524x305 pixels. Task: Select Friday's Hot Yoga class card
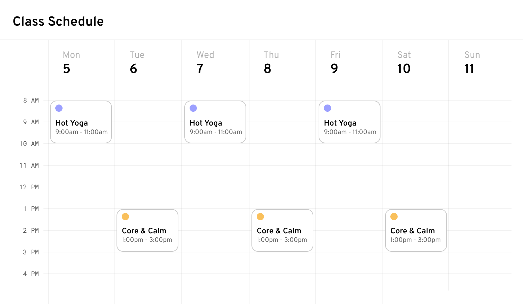coord(349,122)
